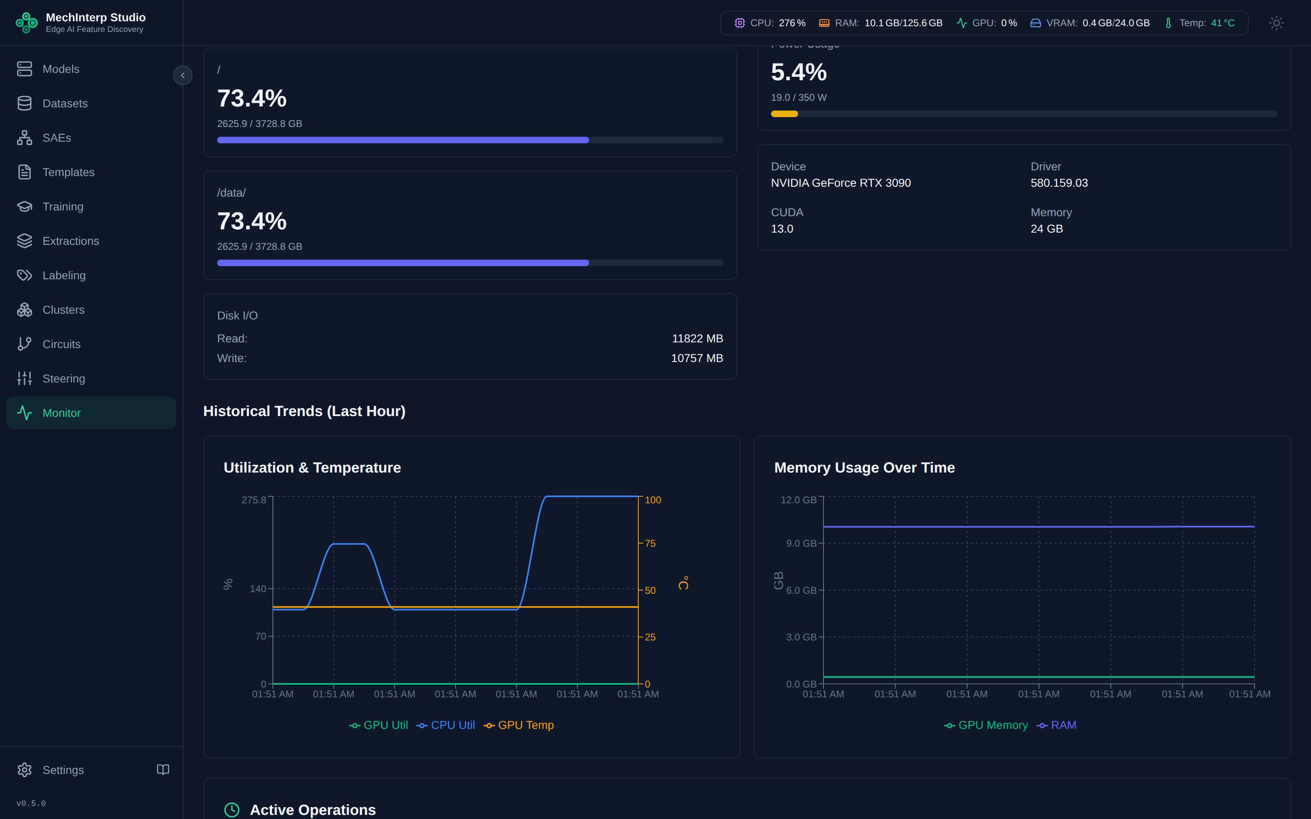Click the Settings gear icon
The image size is (1311, 819).
click(25, 770)
